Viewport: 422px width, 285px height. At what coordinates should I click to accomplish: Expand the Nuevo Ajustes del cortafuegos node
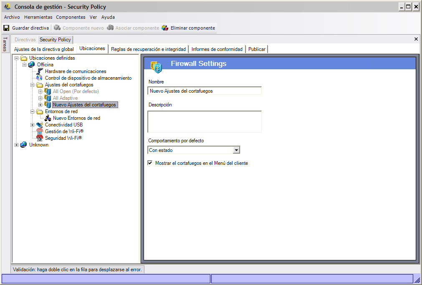pyautogui.click(x=40, y=105)
